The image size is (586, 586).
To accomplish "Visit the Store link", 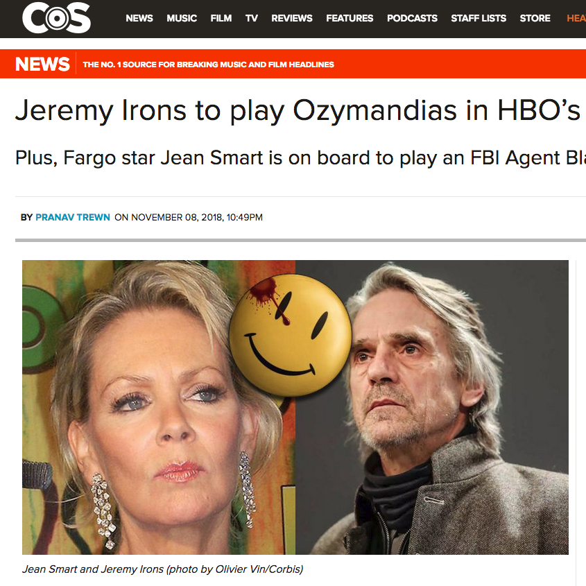I will point(535,18).
